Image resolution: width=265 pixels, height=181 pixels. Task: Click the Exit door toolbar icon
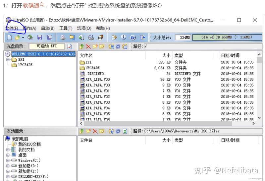pos(142,37)
